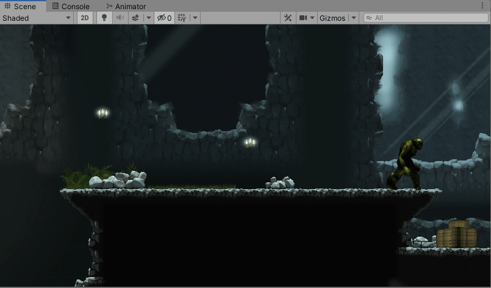Open Gizmos dropdown arrow
This screenshot has width=491, height=288.
pos(354,18)
